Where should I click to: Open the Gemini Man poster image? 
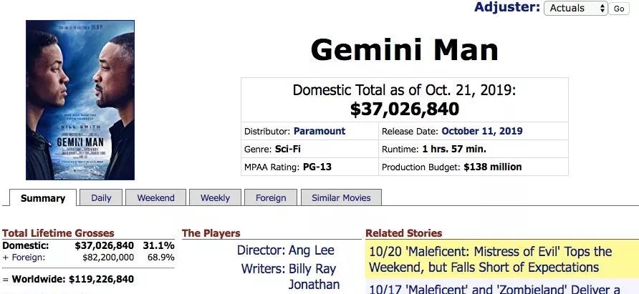click(80, 100)
